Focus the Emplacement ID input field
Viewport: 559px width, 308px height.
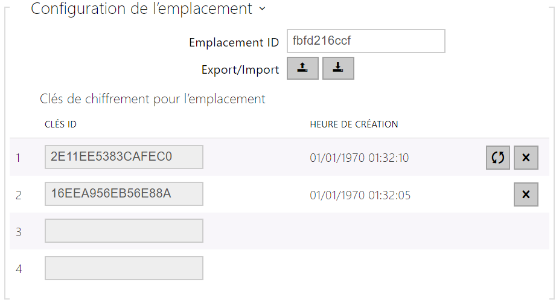[x=366, y=42]
